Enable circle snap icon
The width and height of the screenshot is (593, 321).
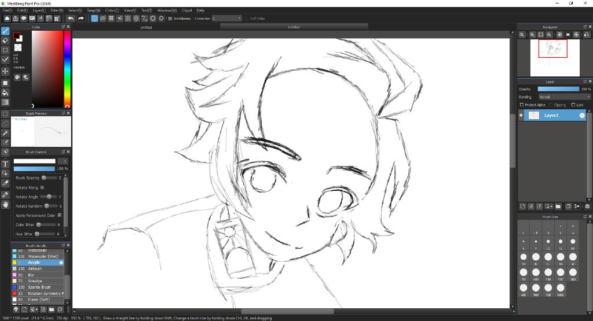click(x=136, y=18)
